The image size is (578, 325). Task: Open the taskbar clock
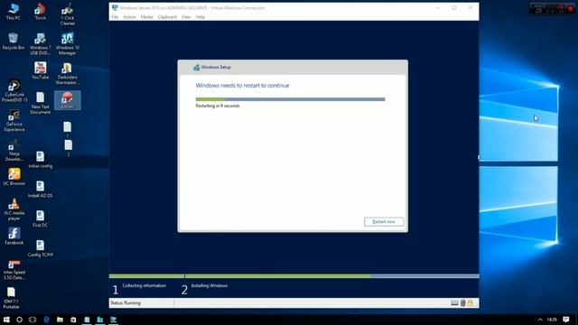coord(552,320)
